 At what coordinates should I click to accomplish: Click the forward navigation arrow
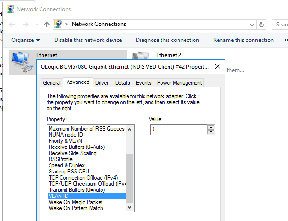26,25
